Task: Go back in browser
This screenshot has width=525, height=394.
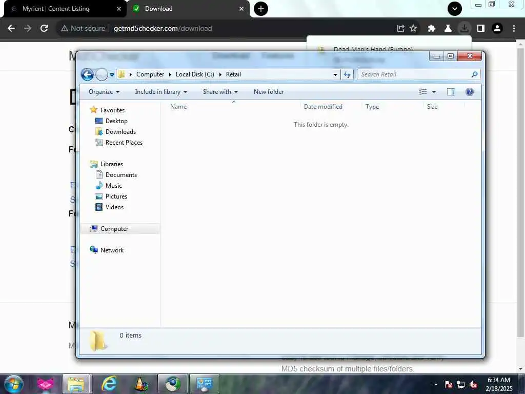Action: (x=11, y=29)
